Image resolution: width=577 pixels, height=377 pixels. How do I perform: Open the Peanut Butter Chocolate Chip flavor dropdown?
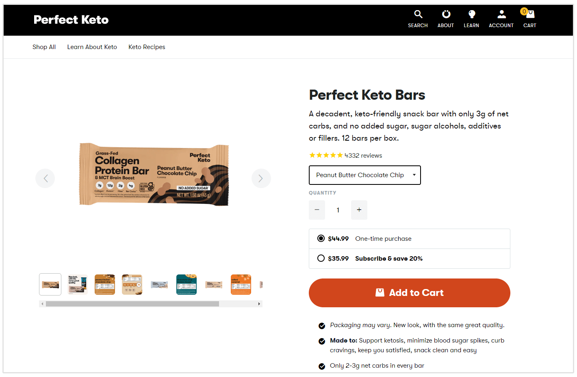364,175
